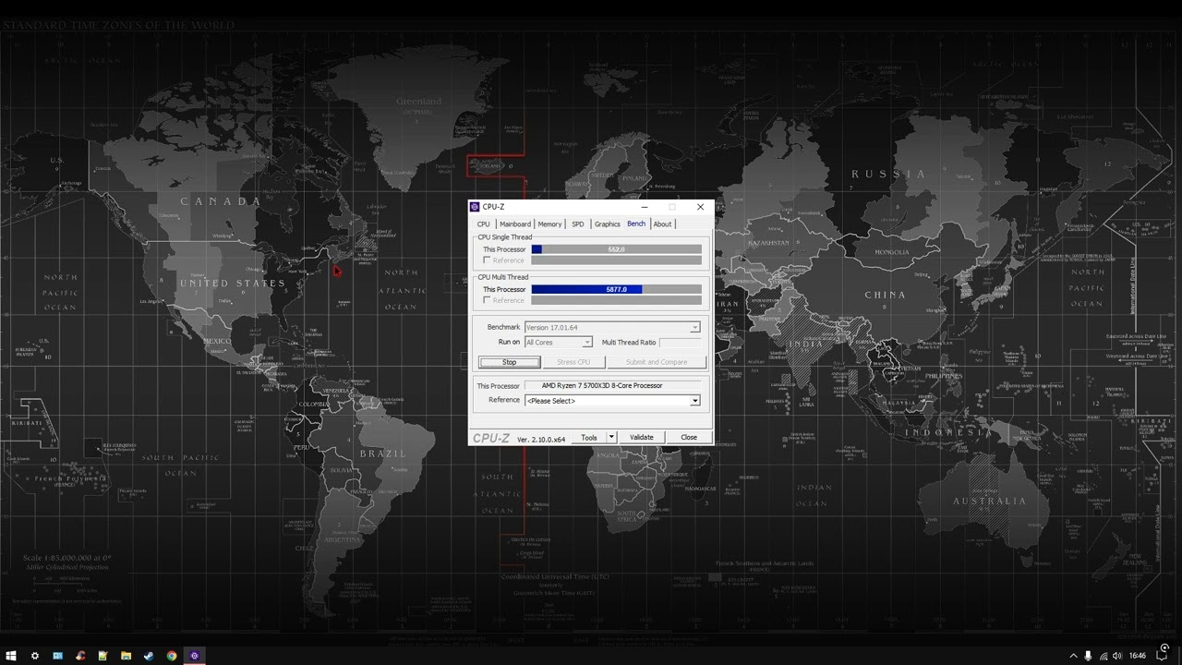The height and width of the screenshot is (665, 1182).
Task: Select the Bench tab
Action: pos(636,224)
